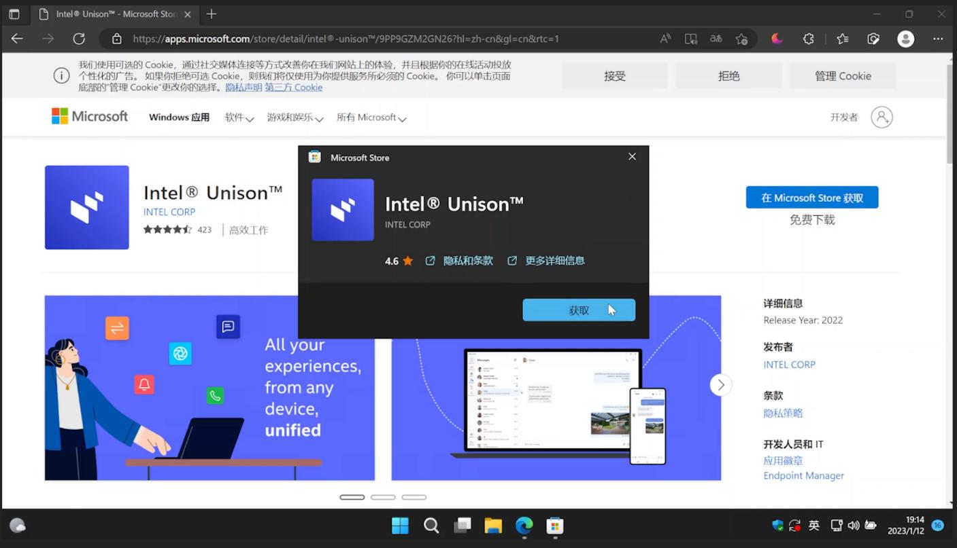The width and height of the screenshot is (957, 548).
Task: Click the sign-in account icon on page
Action: coord(882,117)
